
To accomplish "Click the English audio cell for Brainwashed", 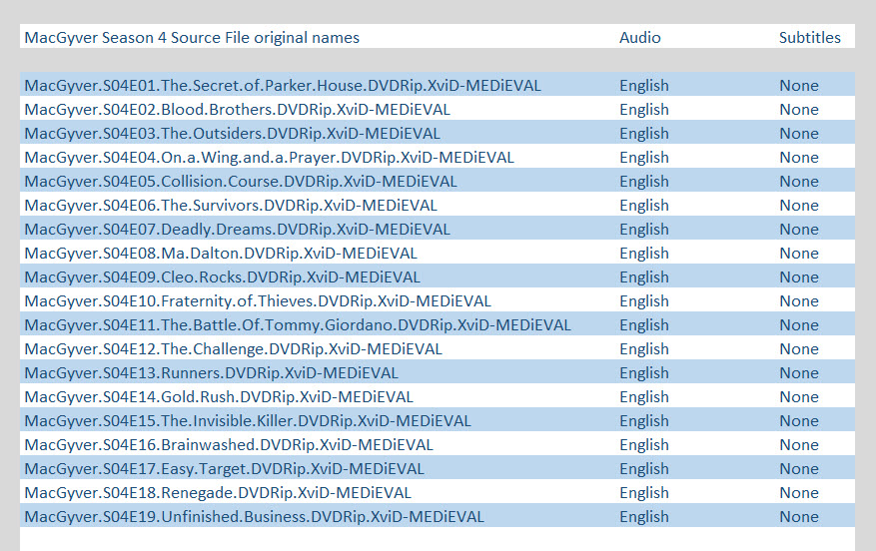I will pos(644,445).
